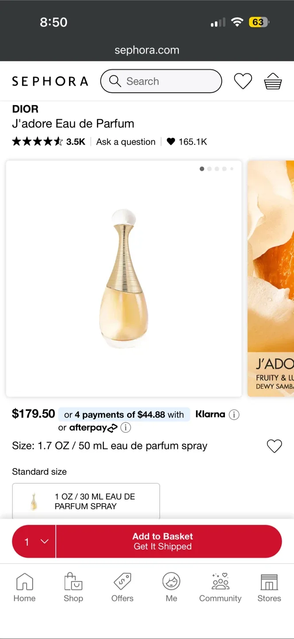Select the second carousel dot indicator
The image size is (294, 639).
coord(209,169)
